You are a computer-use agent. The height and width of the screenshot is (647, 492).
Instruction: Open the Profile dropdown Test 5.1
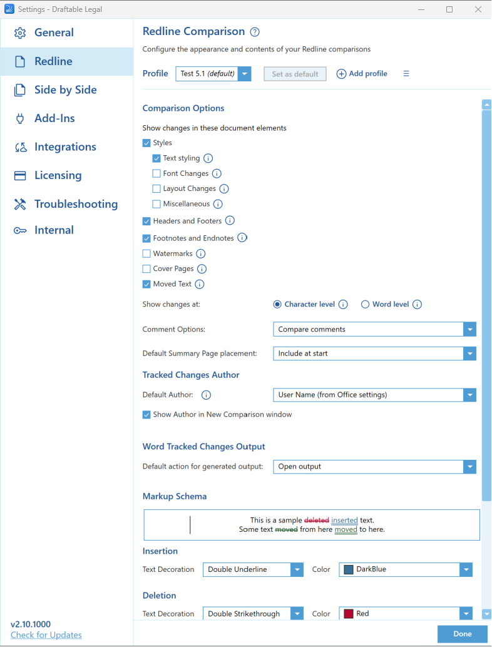[x=213, y=74]
